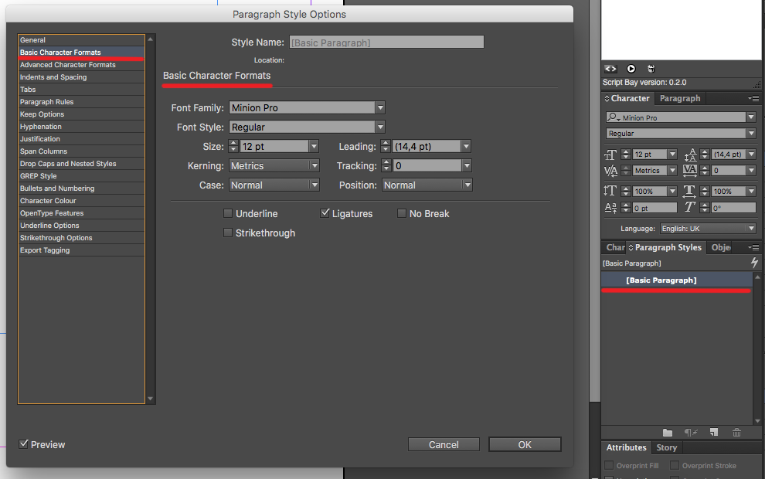Toggle the Overprint Fill checkbox
This screenshot has height=479, width=765.
[609, 465]
